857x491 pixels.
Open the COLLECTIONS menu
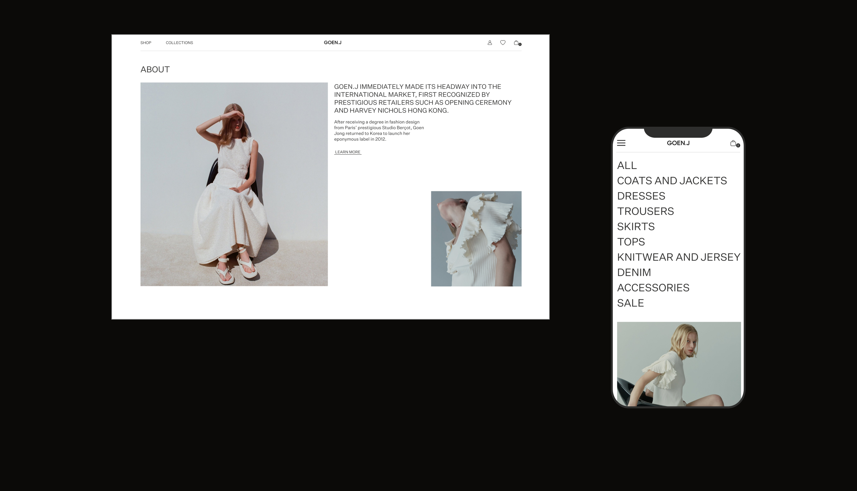pyautogui.click(x=179, y=43)
